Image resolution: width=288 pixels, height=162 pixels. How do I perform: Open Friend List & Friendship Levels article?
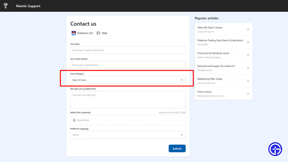coord(224,55)
